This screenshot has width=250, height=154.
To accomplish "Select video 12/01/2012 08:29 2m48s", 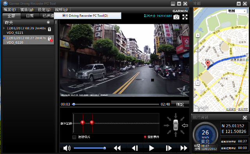I will pos(29,30).
